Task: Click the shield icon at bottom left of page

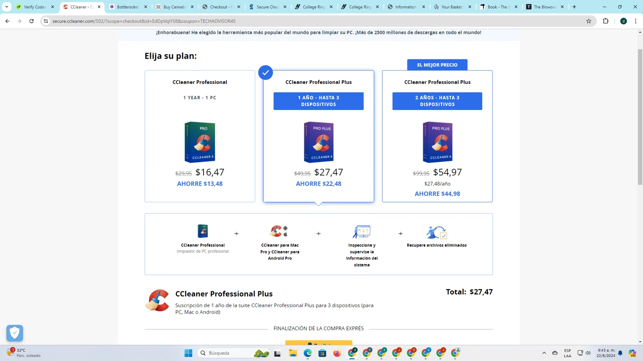Action: [x=15, y=333]
